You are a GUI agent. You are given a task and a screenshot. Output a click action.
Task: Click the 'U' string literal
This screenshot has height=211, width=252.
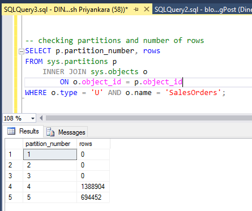pyautogui.click(x=97, y=93)
